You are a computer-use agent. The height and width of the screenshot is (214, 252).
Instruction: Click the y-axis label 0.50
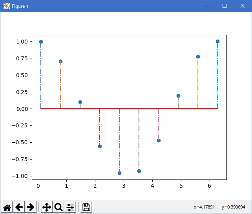[22, 75]
